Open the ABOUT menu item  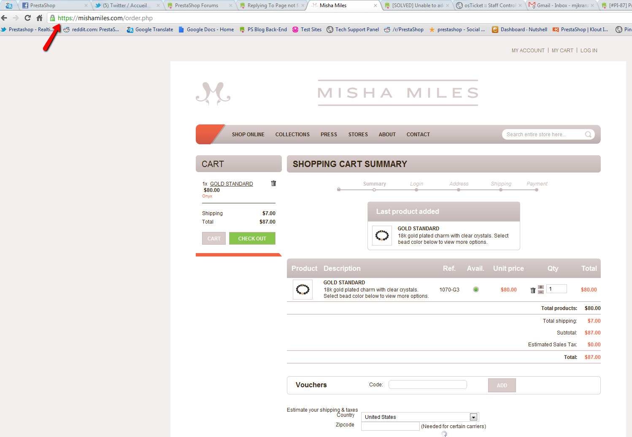point(387,135)
